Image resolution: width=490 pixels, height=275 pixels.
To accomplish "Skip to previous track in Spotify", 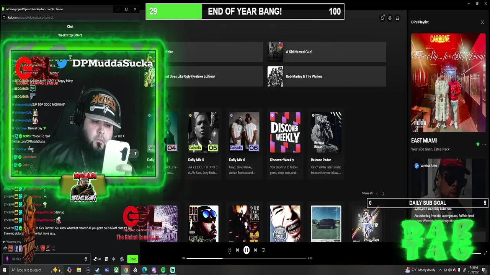I will coord(237,250).
